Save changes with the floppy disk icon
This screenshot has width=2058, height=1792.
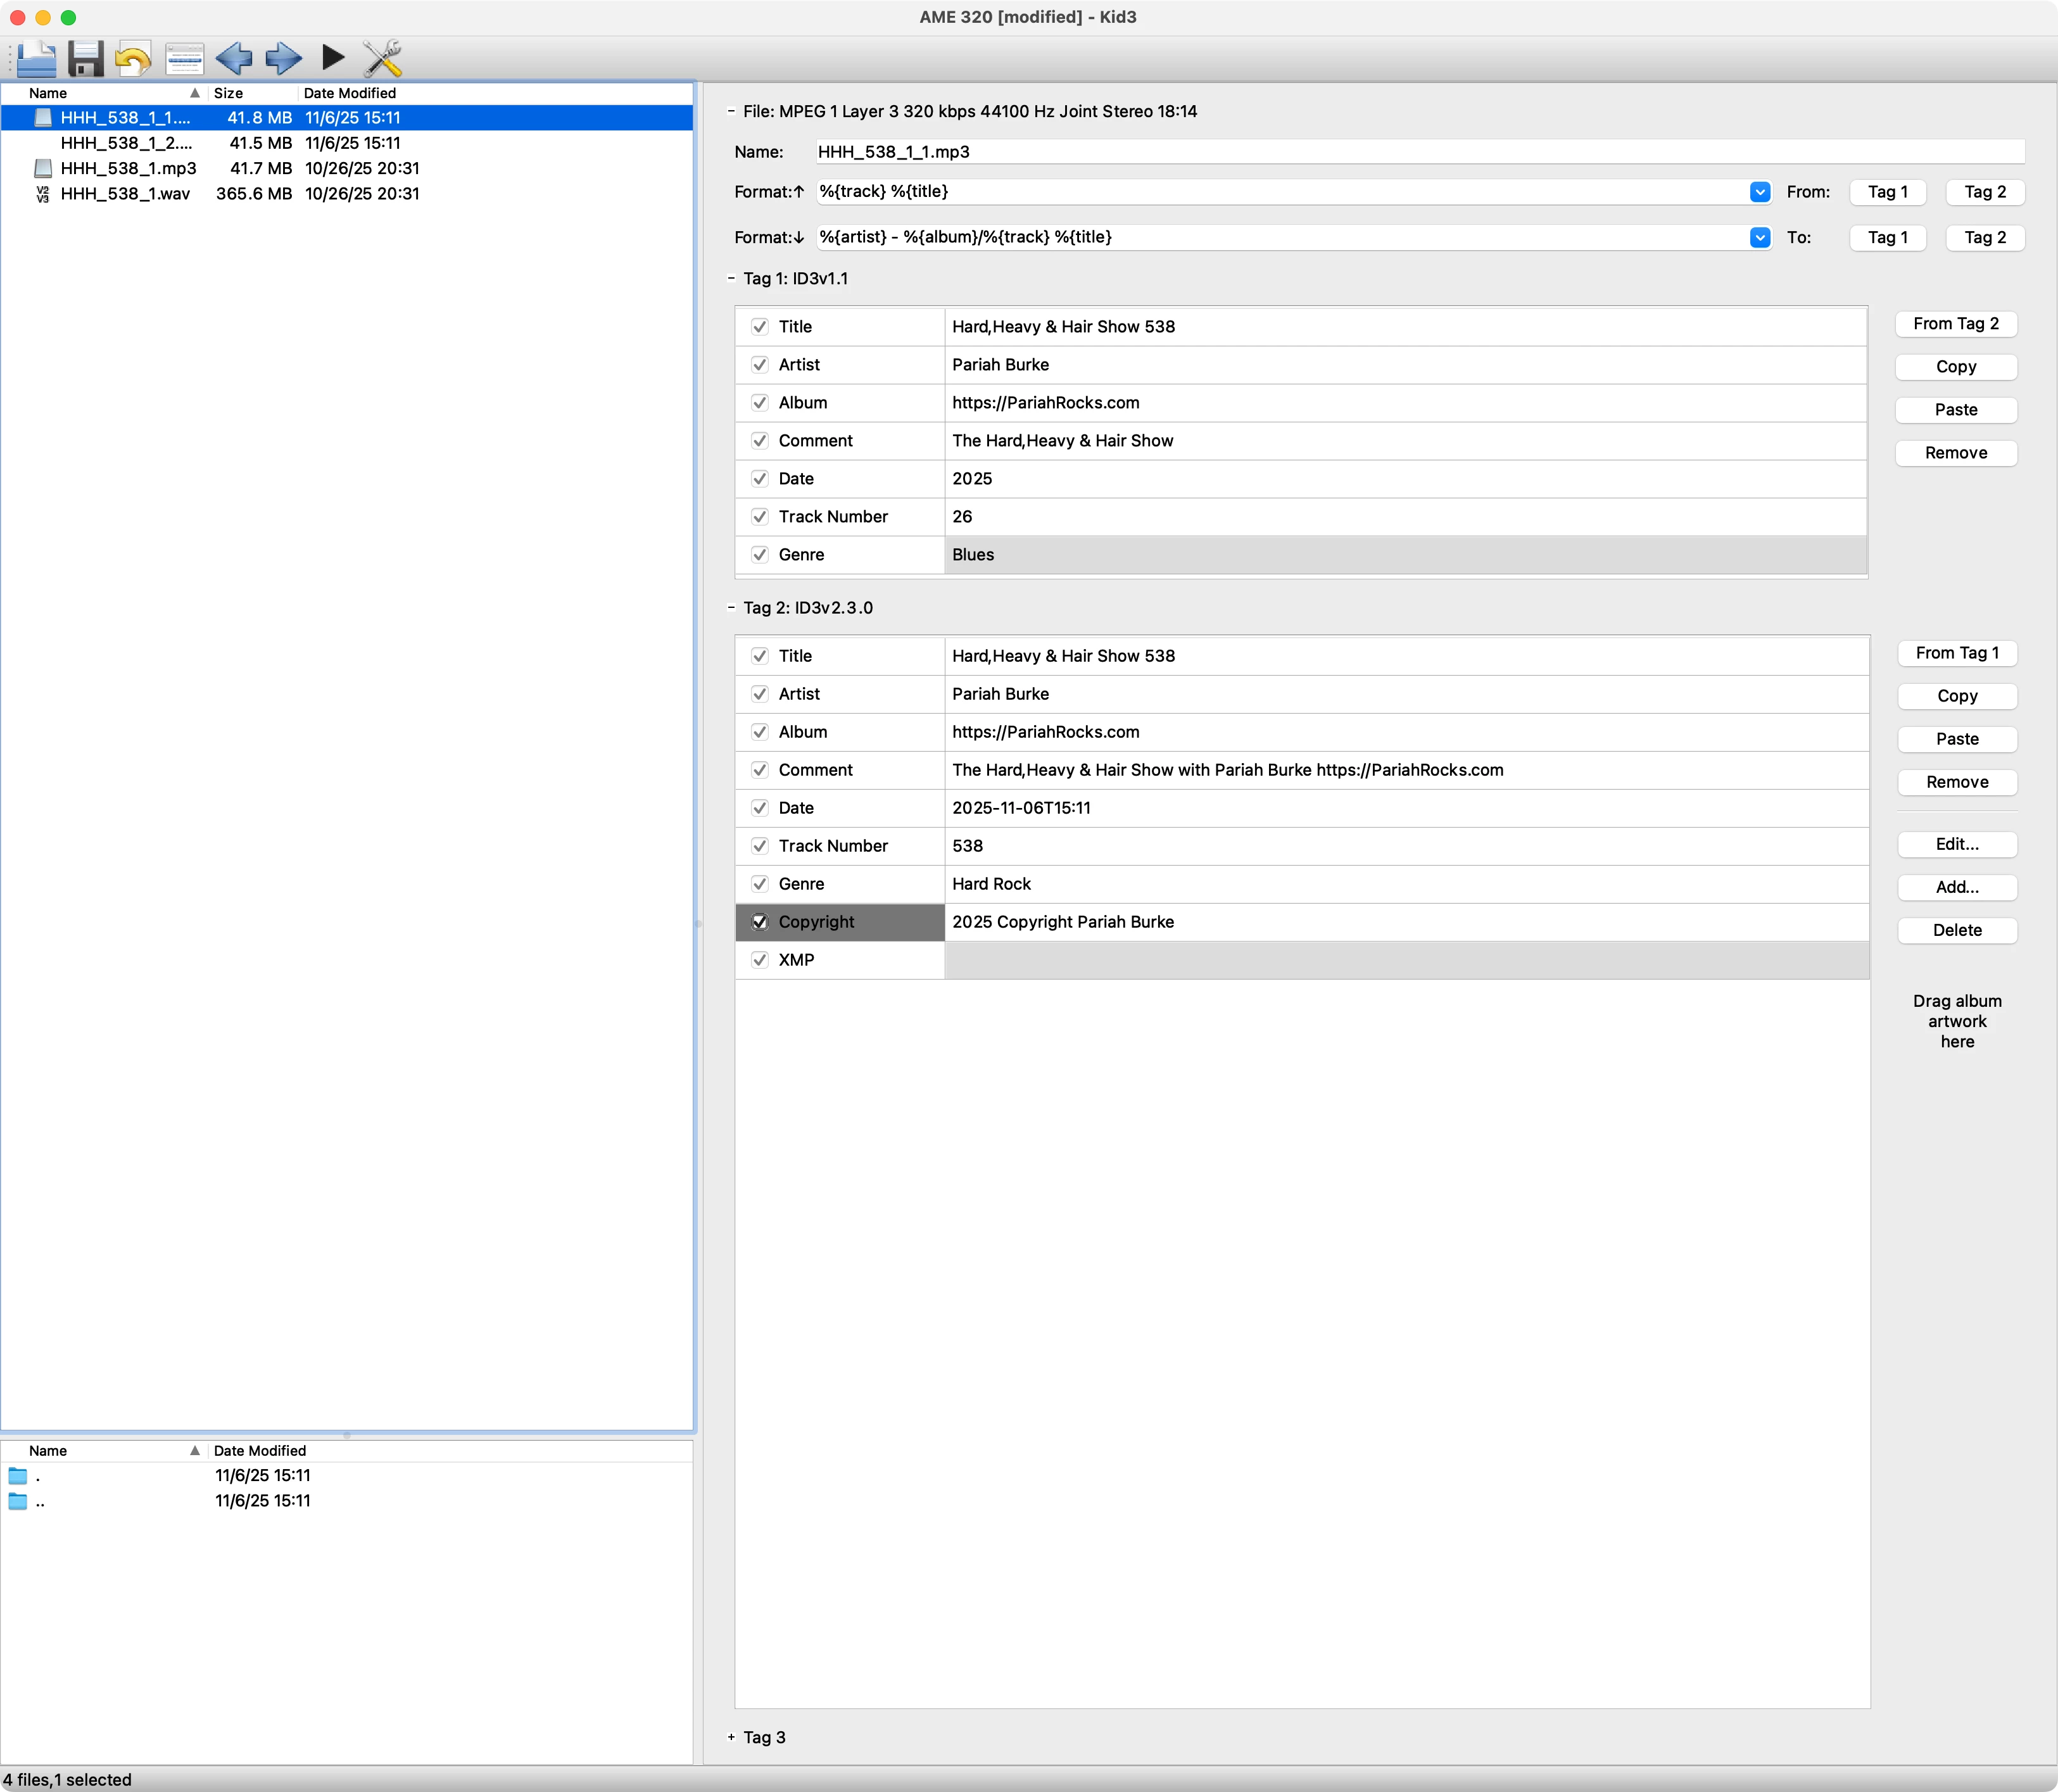click(86, 59)
